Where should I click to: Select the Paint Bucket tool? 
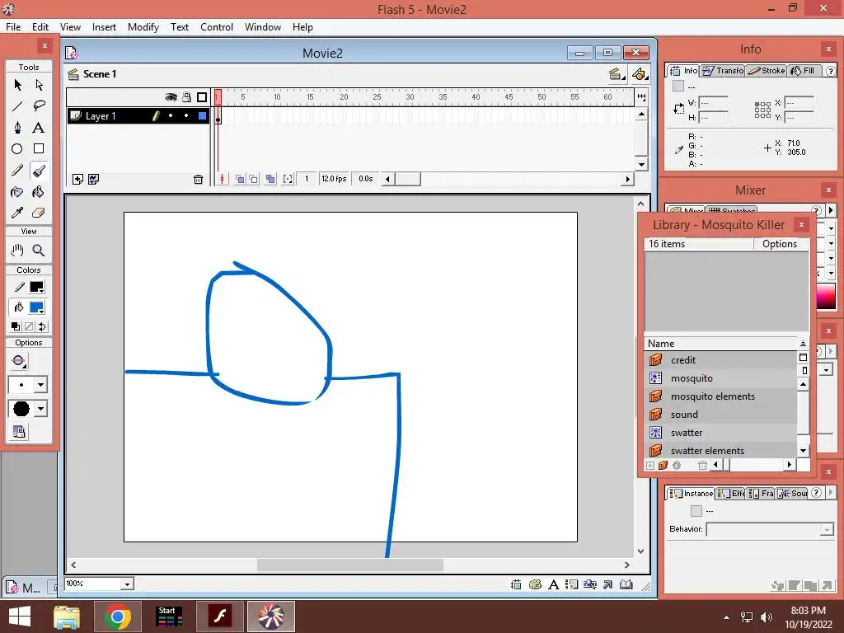(39, 192)
